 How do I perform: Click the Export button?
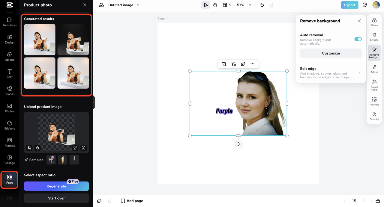tap(349, 5)
